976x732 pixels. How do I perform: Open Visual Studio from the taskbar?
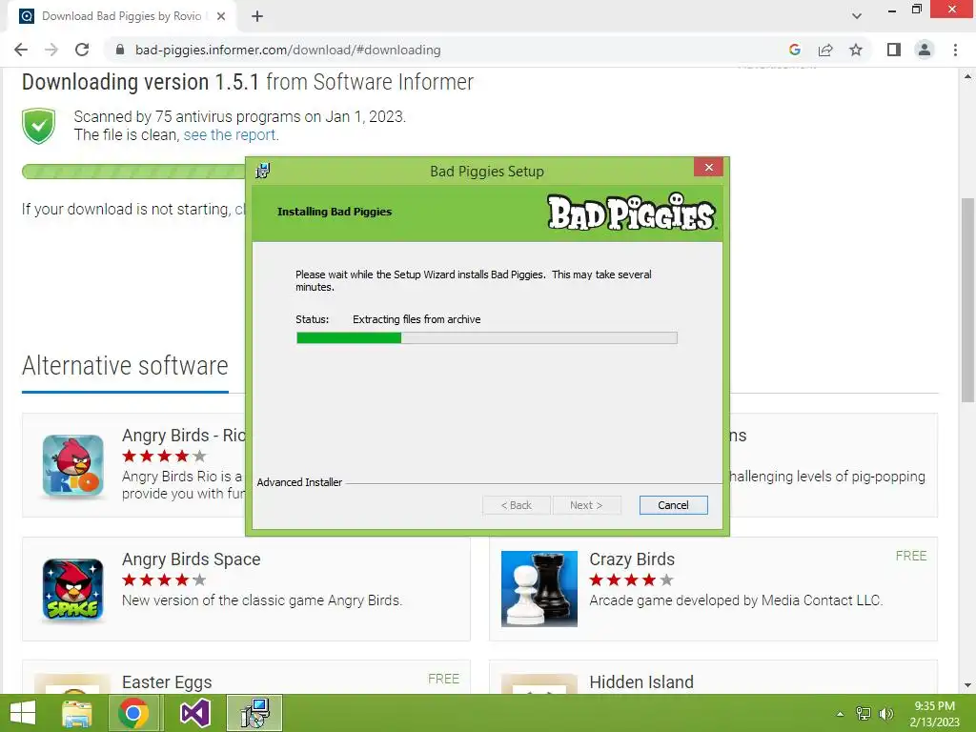click(194, 713)
